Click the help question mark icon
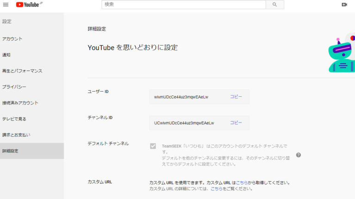This screenshot has height=199, width=355. tap(298, 155)
